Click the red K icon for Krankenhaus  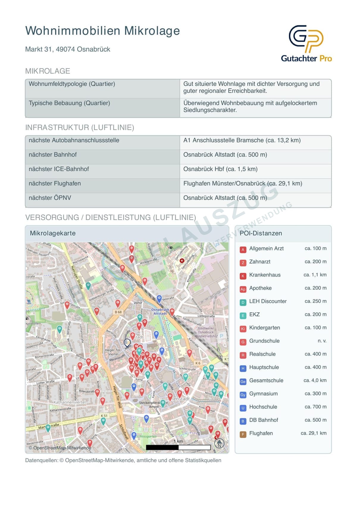click(243, 276)
